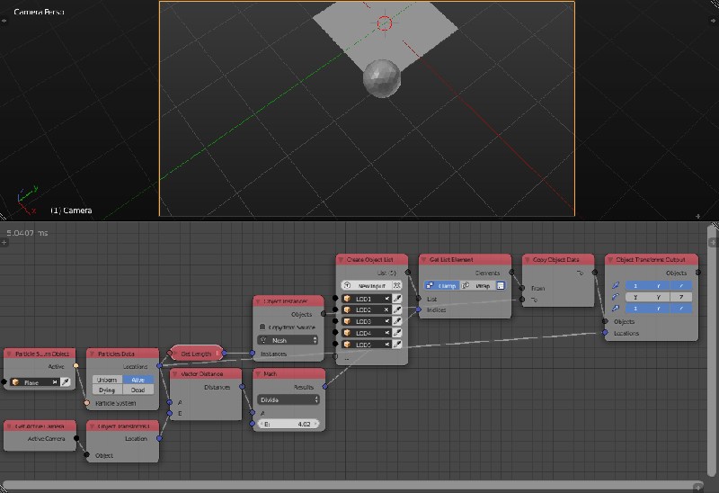Click the node editor right region plus toggle

pos(712,242)
